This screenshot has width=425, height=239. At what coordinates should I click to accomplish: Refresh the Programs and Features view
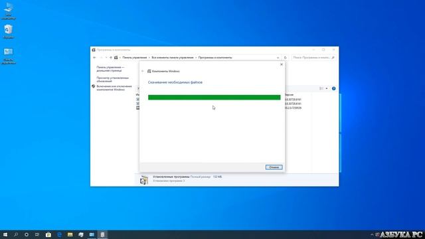click(285, 58)
